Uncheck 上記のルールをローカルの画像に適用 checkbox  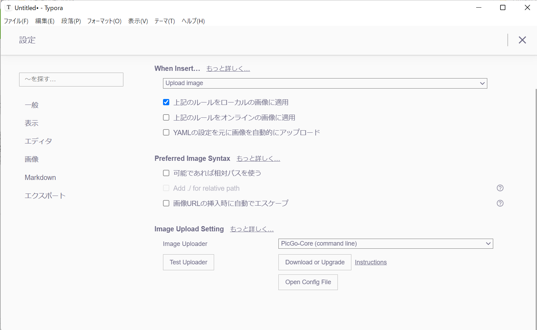(x=166, y=102)
